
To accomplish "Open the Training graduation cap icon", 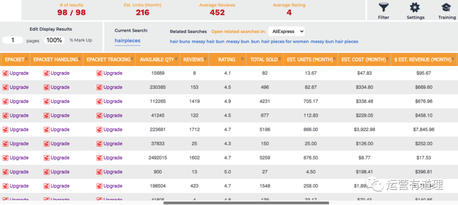I will [446, 8].
